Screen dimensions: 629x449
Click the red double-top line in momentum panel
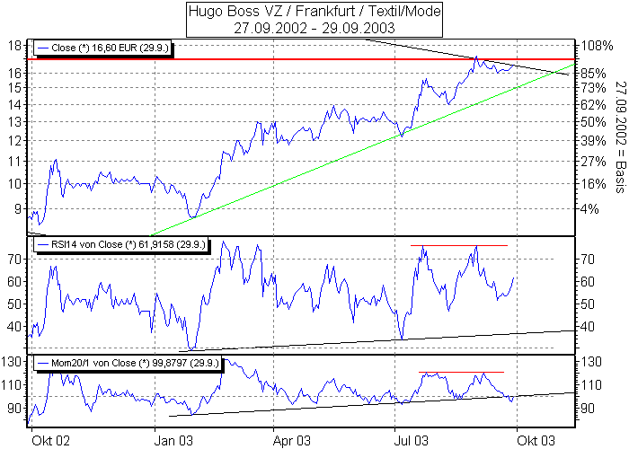click(x=461, y=372)
